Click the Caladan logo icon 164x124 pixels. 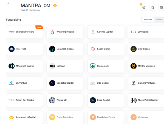click(x=52, y=66)
